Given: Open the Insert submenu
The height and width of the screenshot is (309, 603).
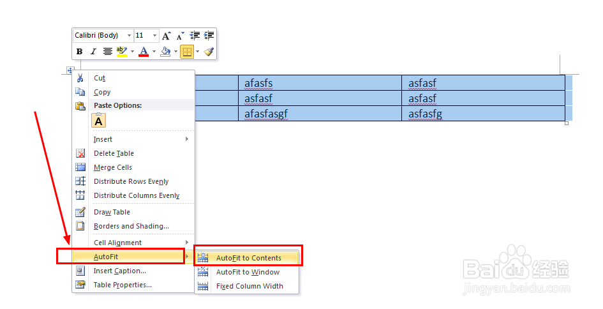Looking at the screenshot, I should point(133,139).
